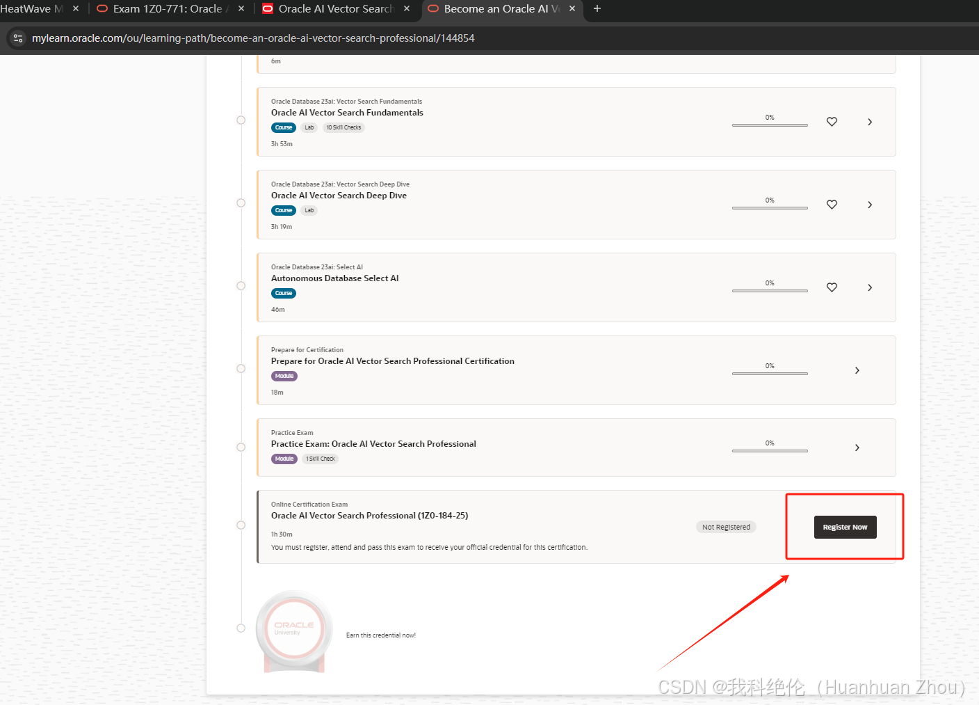Click Module tag on Practice Exam card
Viewport: 979px width, 705px height.
(x=284, y=459)
